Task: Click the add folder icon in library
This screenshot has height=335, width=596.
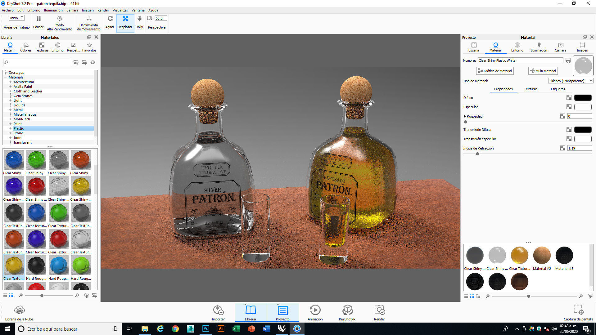Action: (76, 62)
